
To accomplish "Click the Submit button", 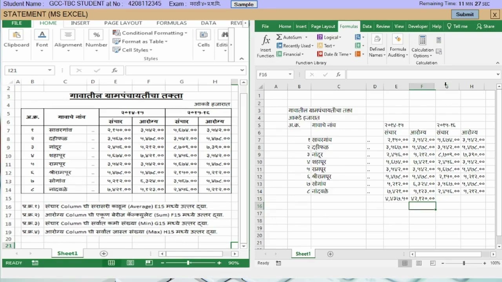I will click(x=465, y=14).
